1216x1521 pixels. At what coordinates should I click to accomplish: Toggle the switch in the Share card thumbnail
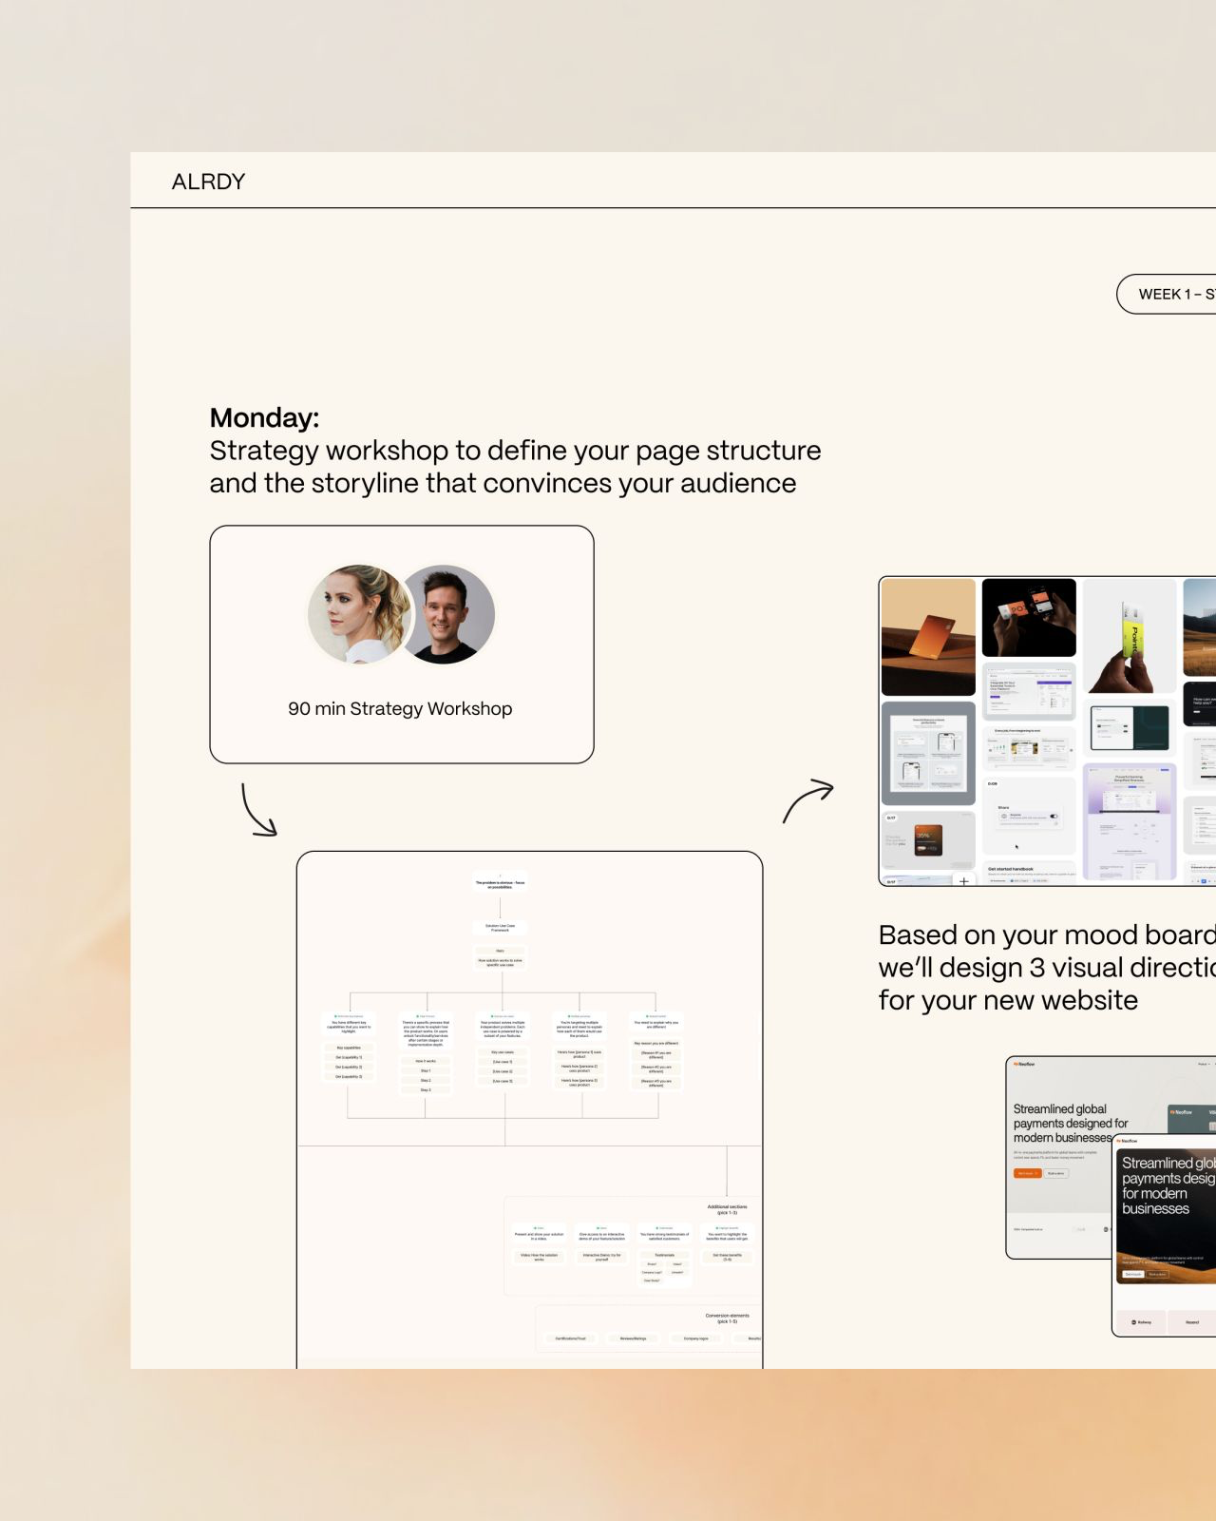[x=1053, y=817]
